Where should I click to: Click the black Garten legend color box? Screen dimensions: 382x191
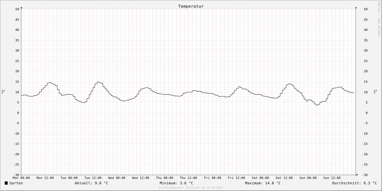(x=6, y=183)
